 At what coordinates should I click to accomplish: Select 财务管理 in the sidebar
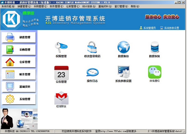coord(18,74)
